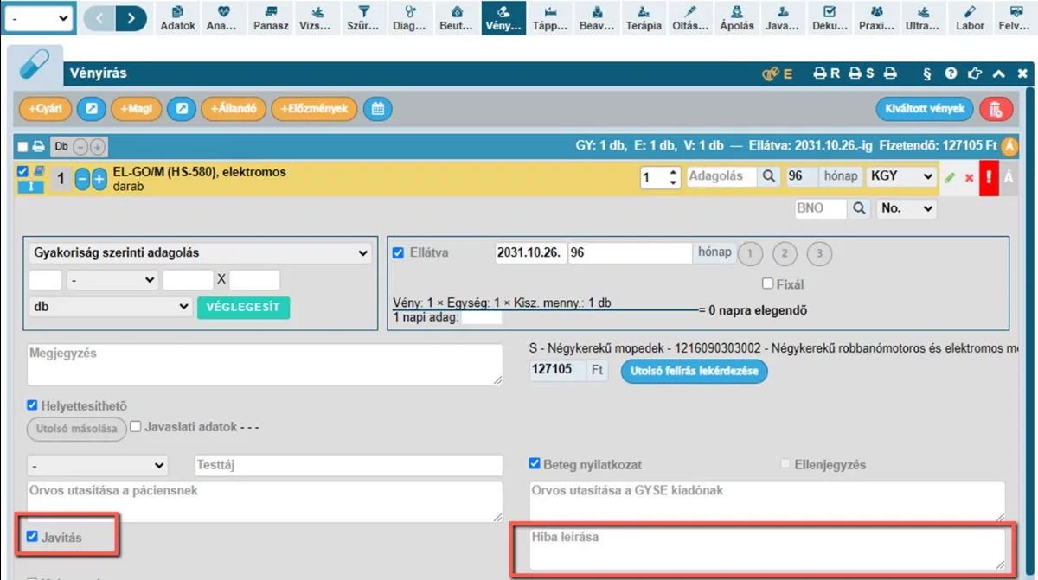This screenshot has height=580, width=1038.
Task: Decrease EL-GO/M quantity with minus
Action: coord(82,180)
